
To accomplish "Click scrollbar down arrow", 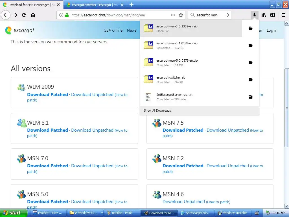I will point(286,206).
